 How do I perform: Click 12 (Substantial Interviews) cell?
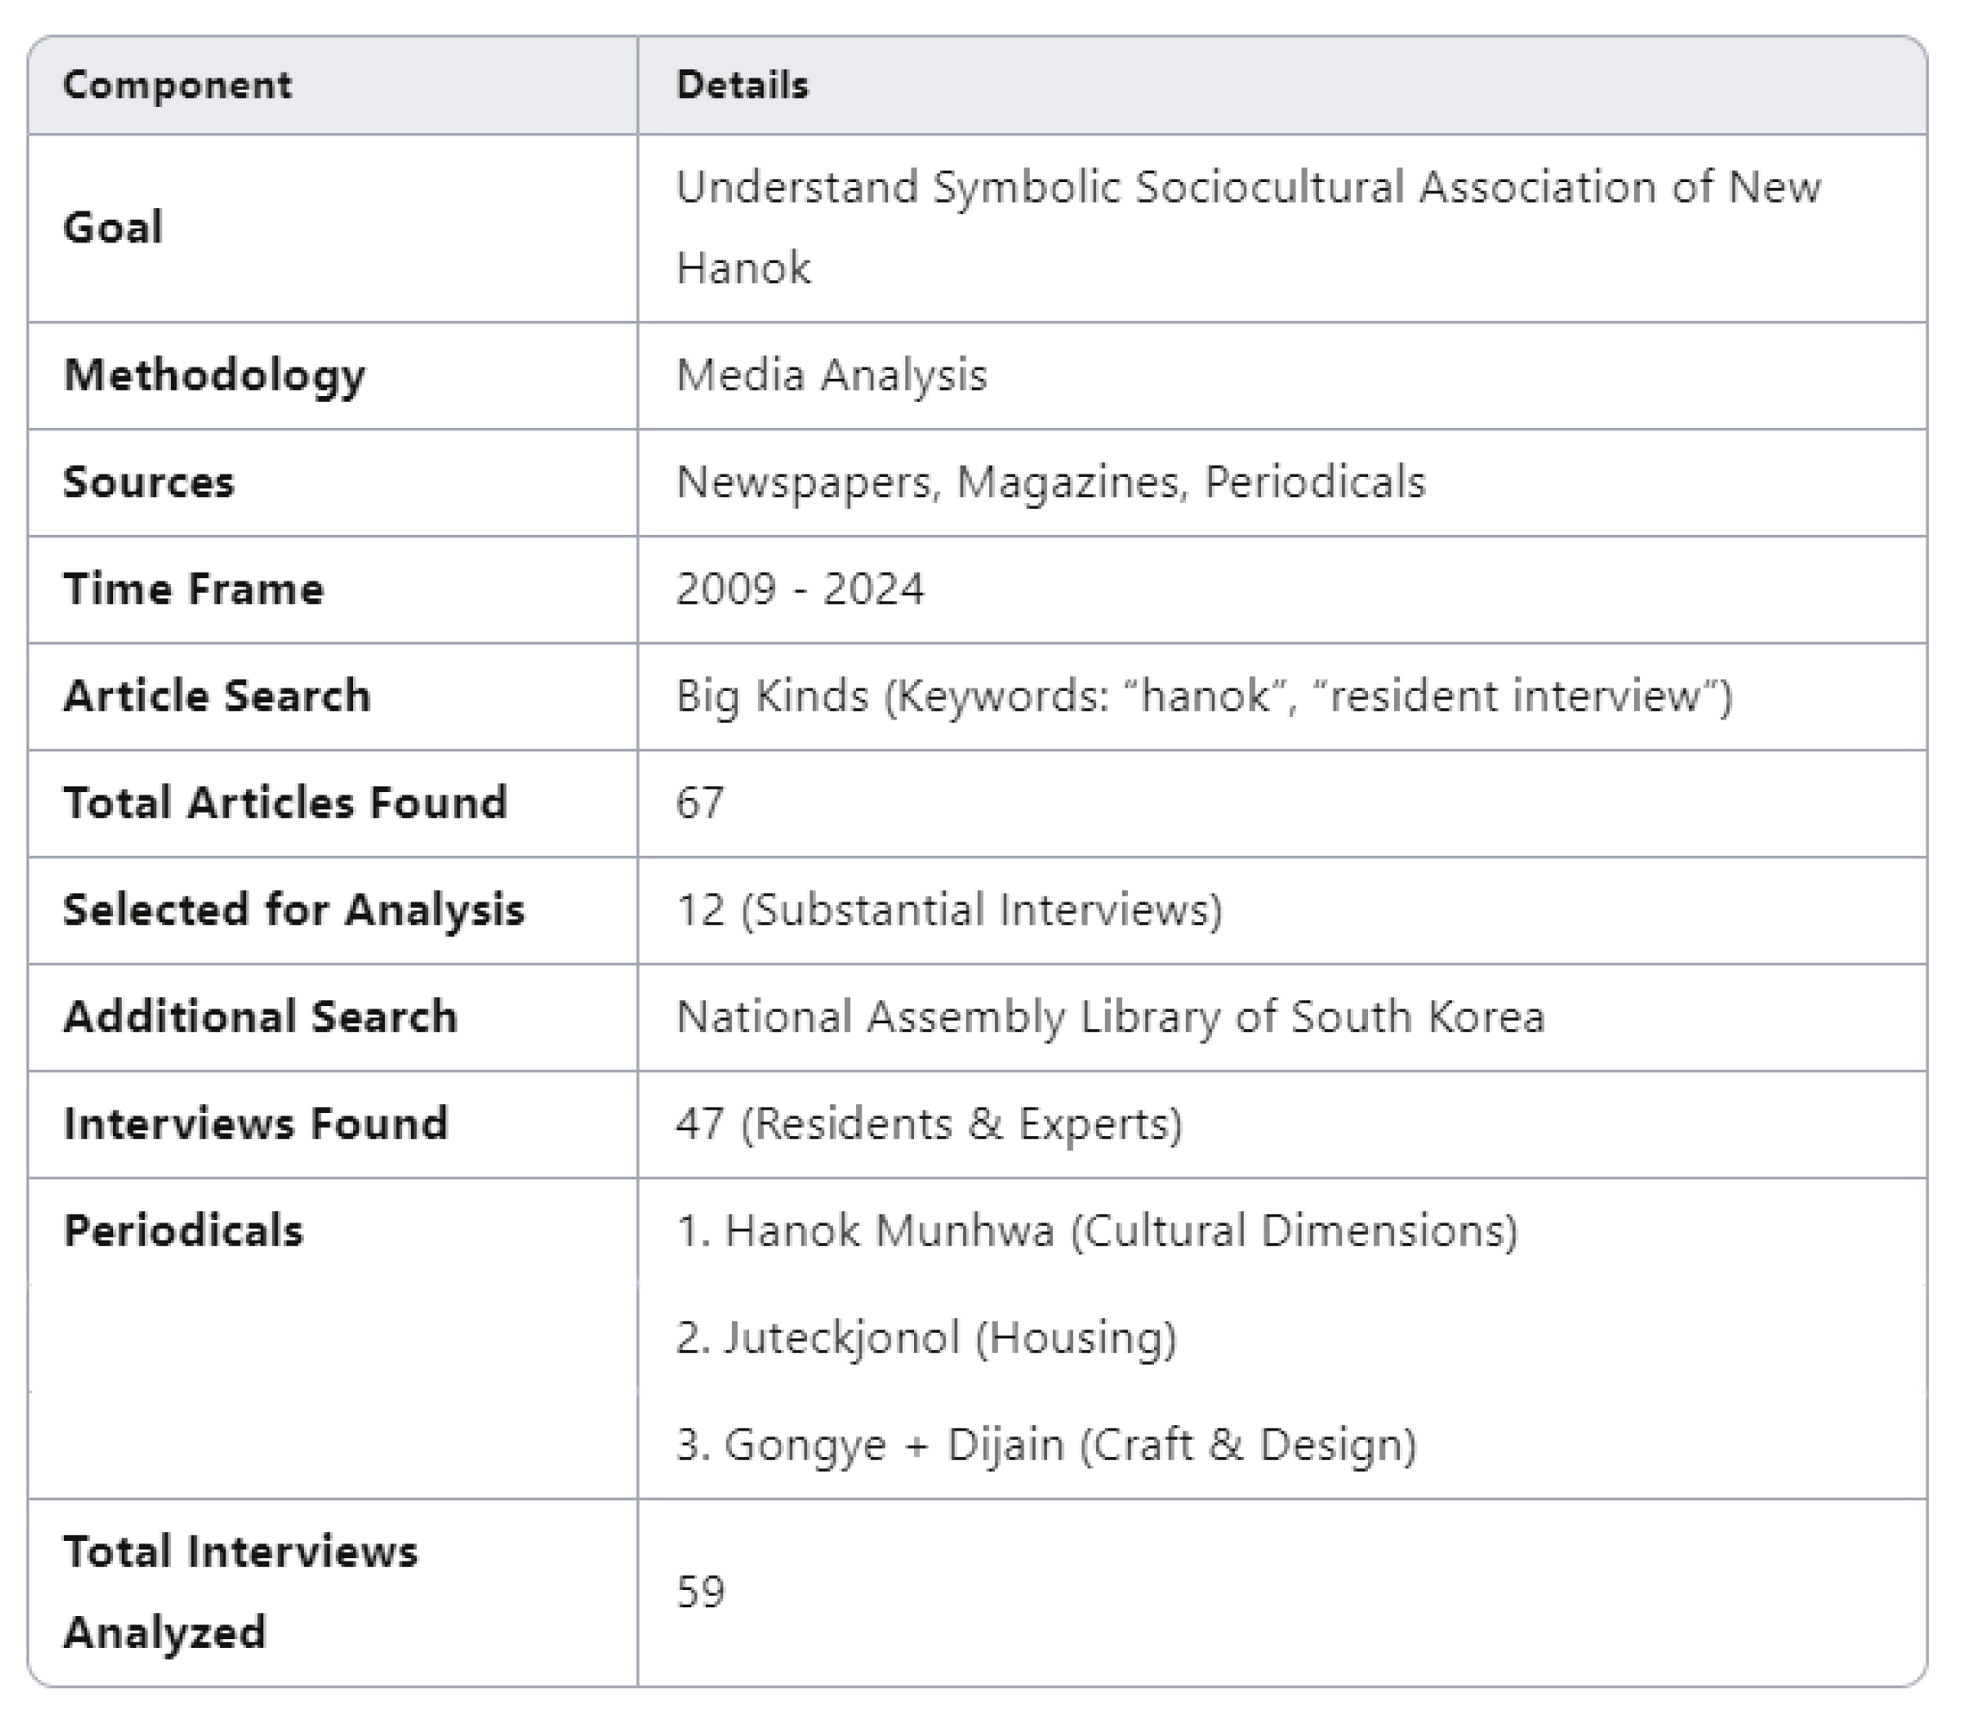949,909
